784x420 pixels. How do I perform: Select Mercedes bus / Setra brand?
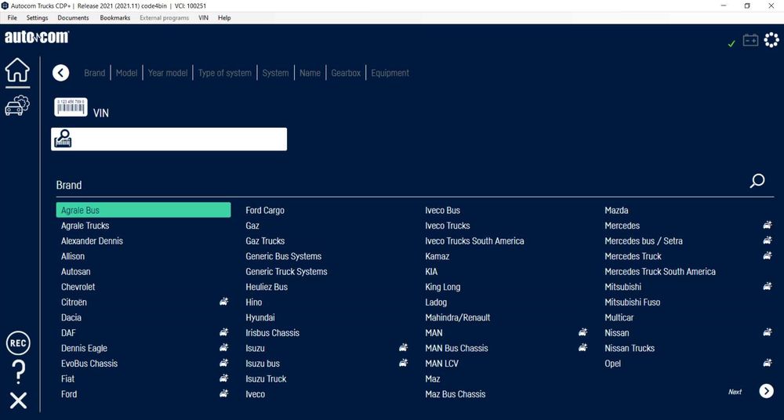click(644, 241)
